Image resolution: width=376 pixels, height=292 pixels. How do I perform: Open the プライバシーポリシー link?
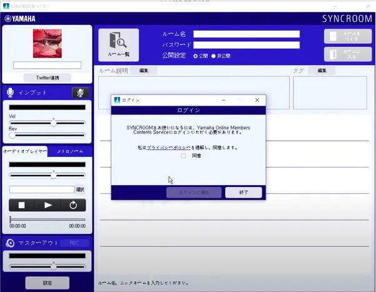pyautogui.click(x=168, y=148)
